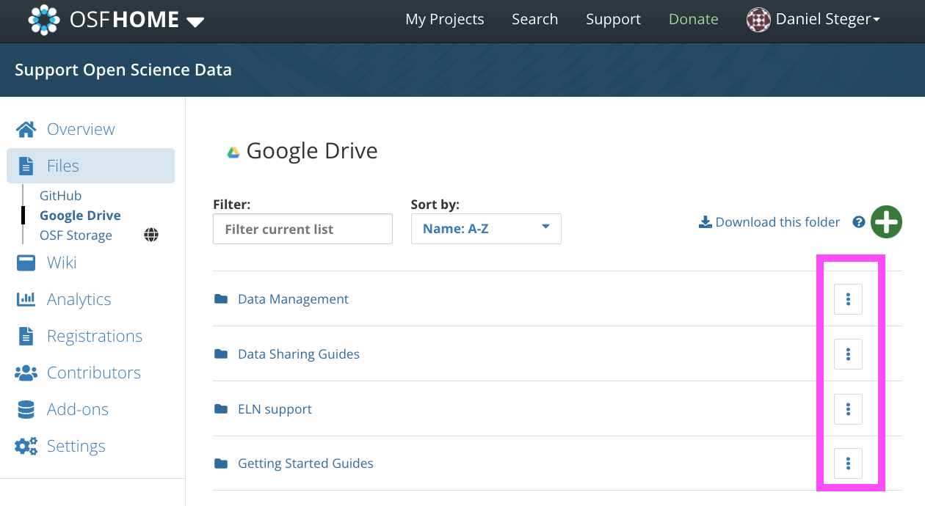Viewport: 925px width, 506px height.
Task: Click the green plus add button
Action: (886, 222)
